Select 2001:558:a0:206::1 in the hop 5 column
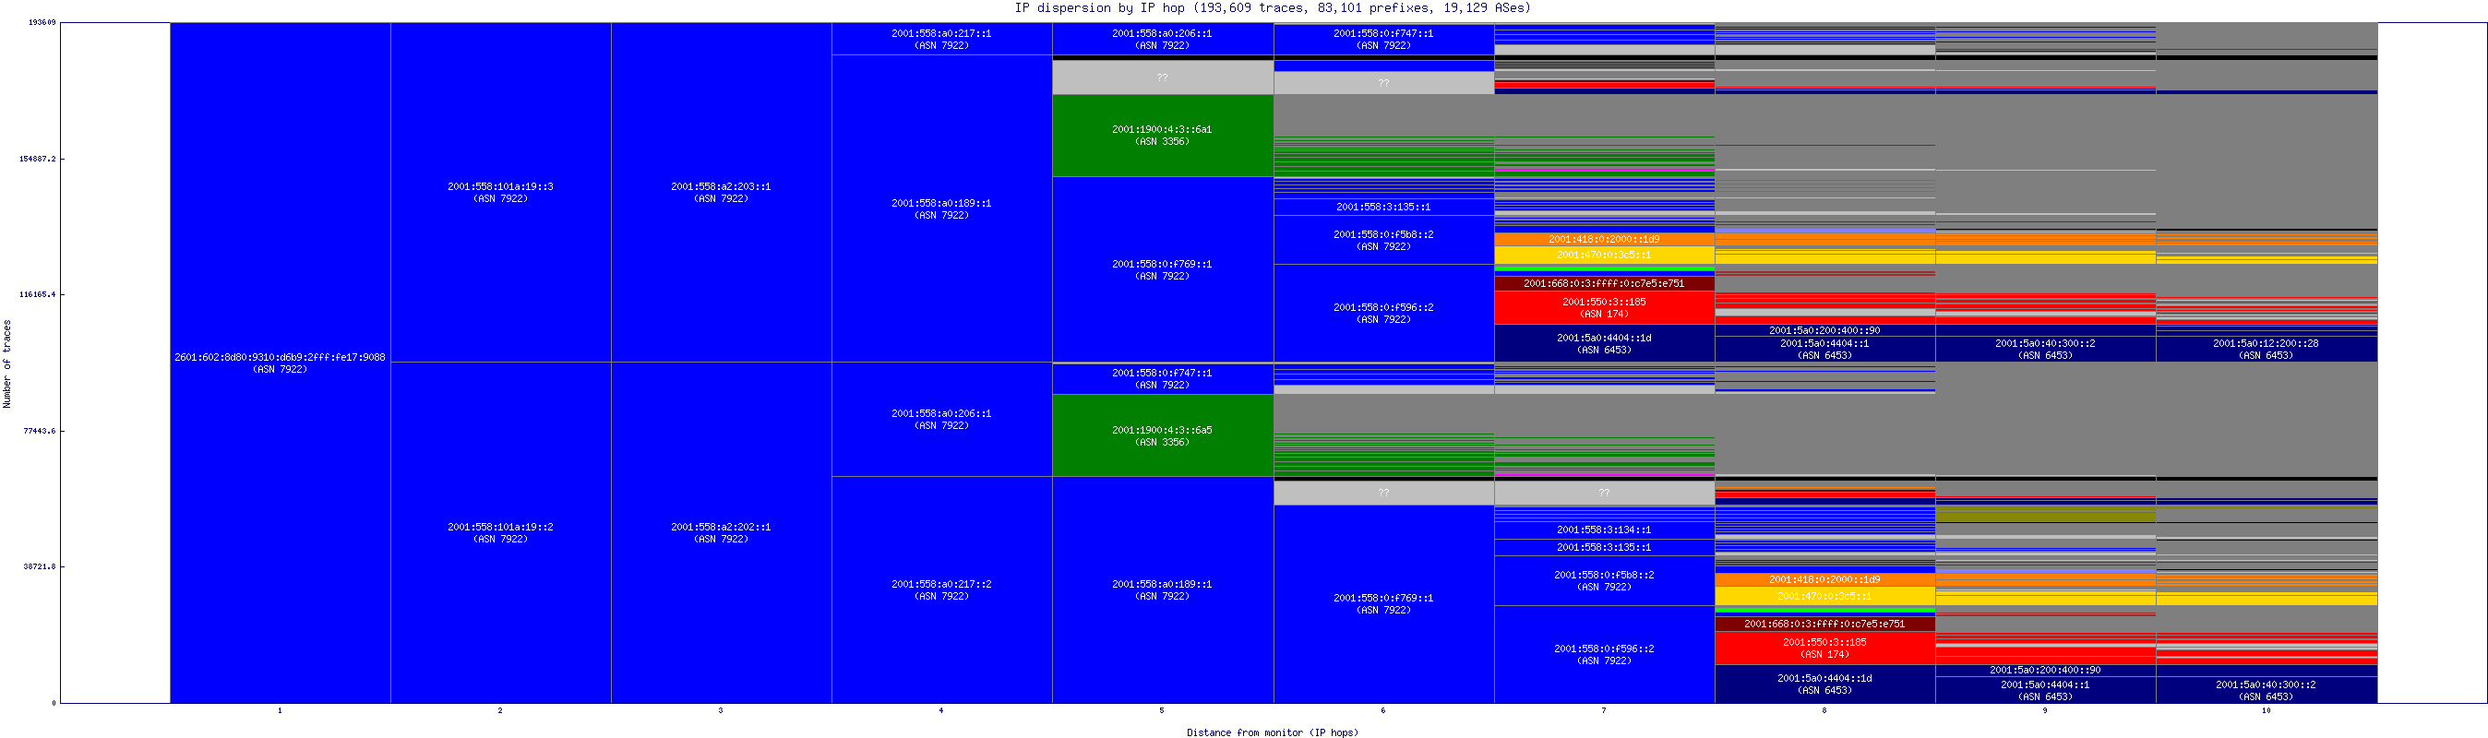The width and height of the screenshot is (2488, 738). point(1162,39)
